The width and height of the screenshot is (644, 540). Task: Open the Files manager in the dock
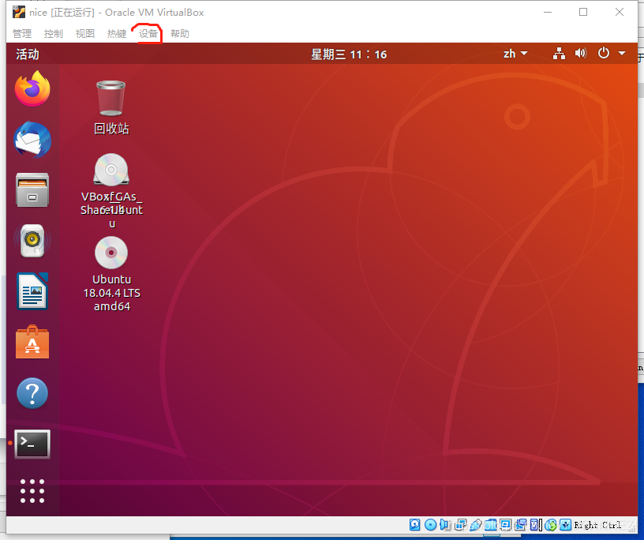tap(32, 189)
